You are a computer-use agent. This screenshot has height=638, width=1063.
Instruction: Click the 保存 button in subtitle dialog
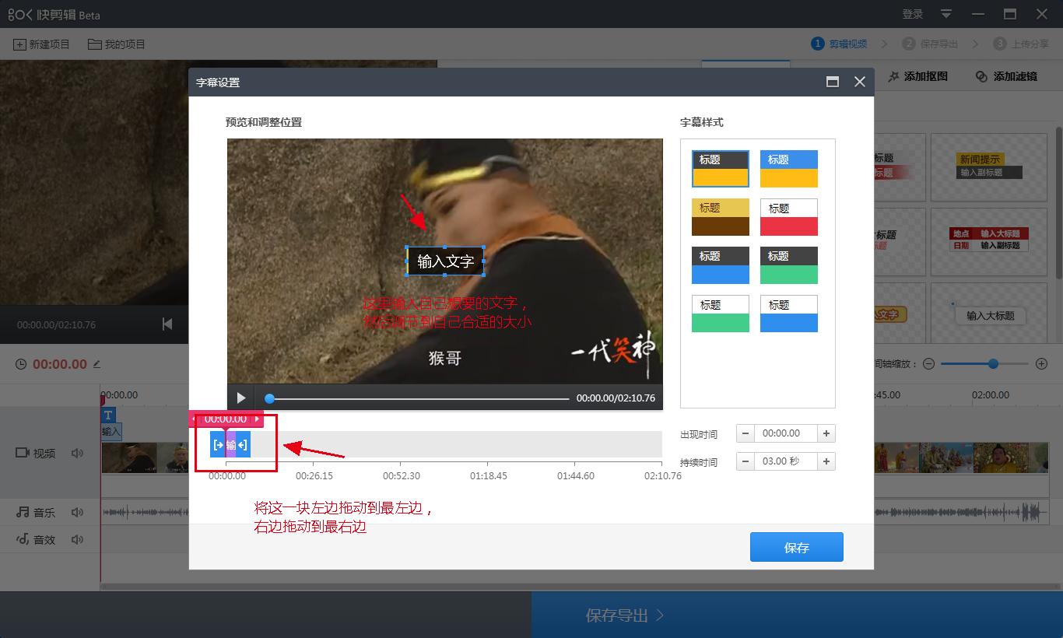796,547
